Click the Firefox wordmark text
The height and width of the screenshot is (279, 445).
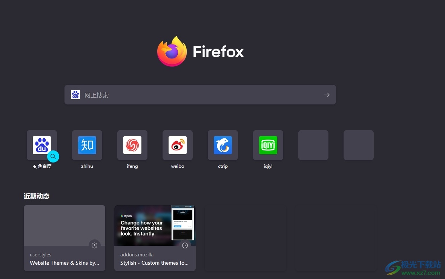[x=218, y=52]
